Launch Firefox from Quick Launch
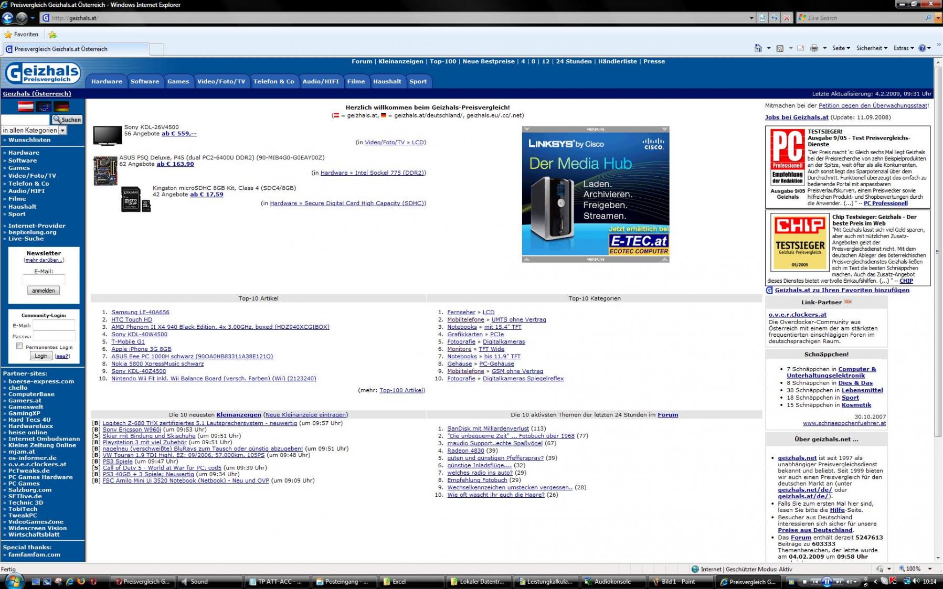Screen dimensions: 943x589 point(81,582)
